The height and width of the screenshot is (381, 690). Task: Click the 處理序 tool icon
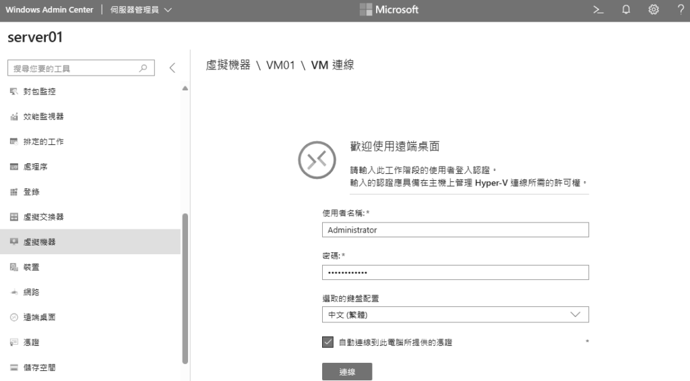tap(14, 167)
